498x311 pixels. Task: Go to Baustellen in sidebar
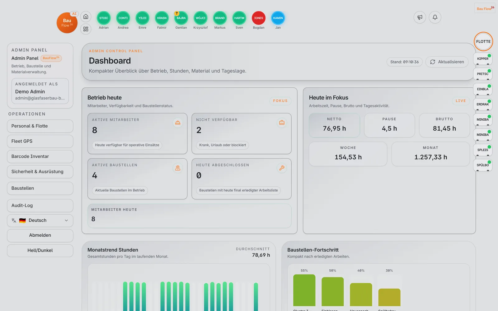(x=40, y=188)
